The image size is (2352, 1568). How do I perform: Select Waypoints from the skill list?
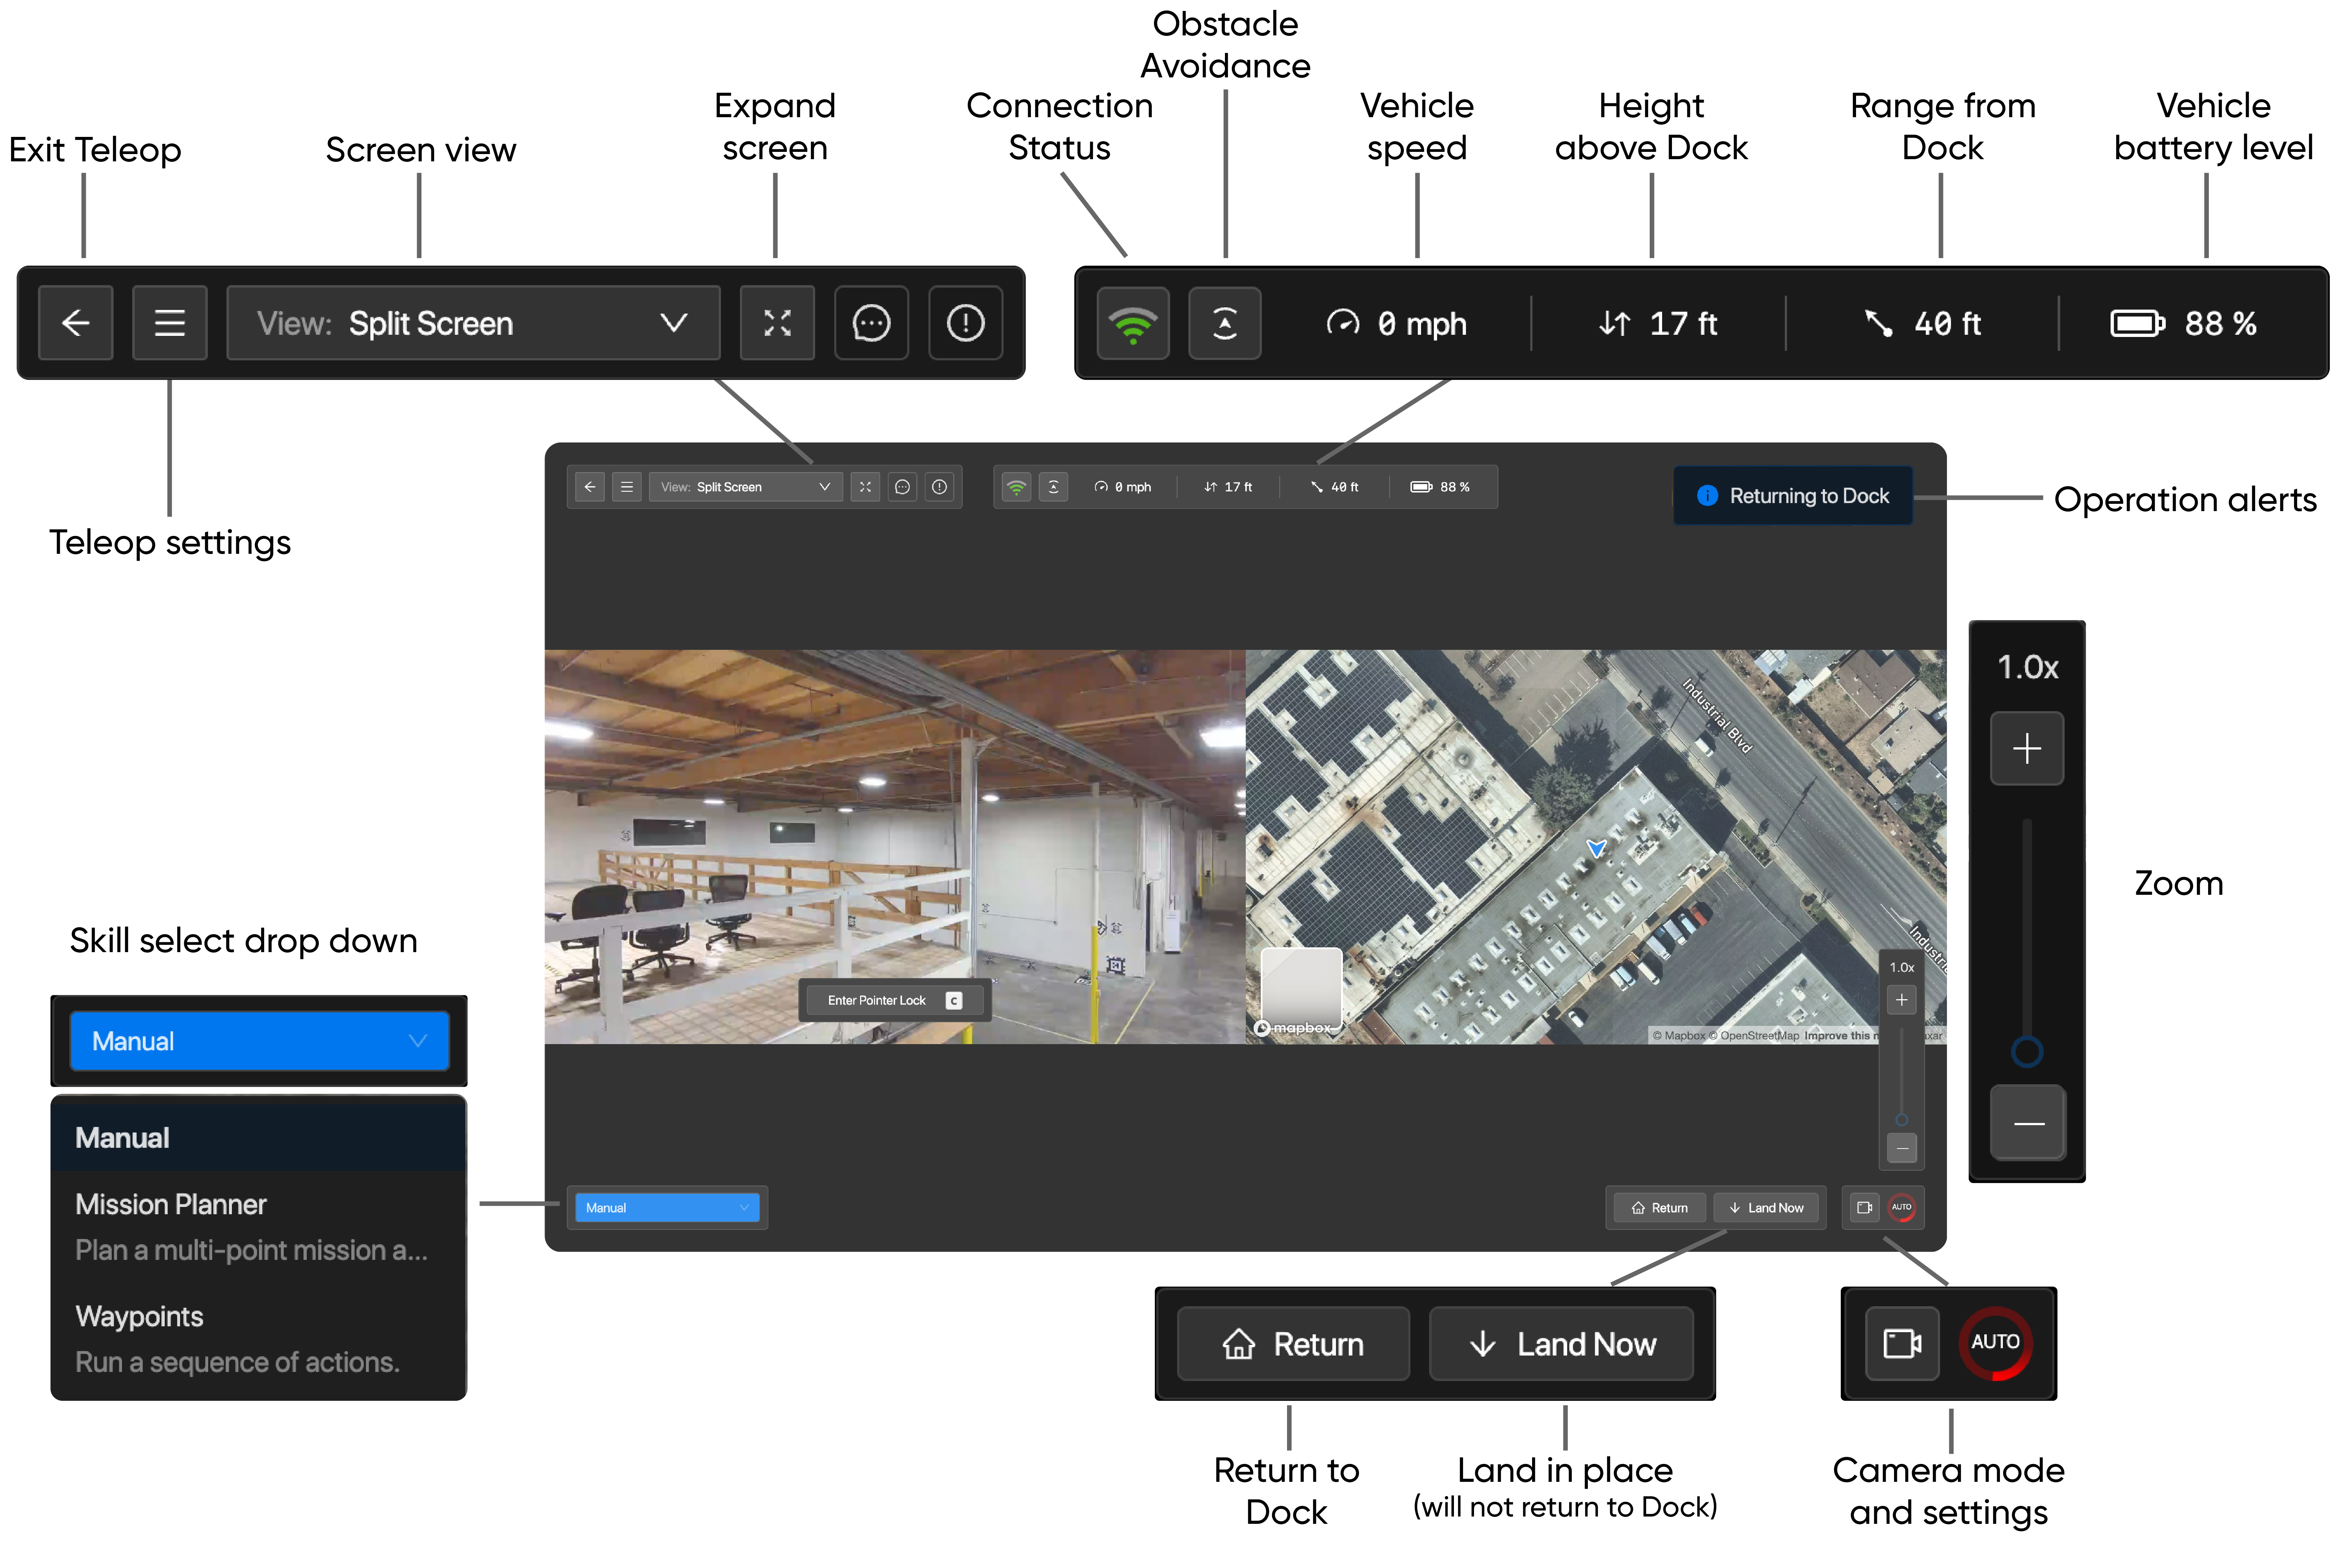(258, 1339)
